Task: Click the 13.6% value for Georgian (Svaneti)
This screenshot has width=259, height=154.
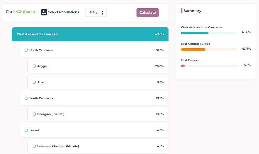Action: [x=160, y=114]
